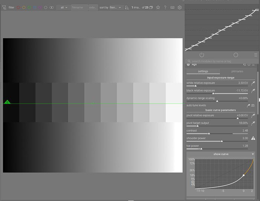Toggle the purple color label filter

40,8
